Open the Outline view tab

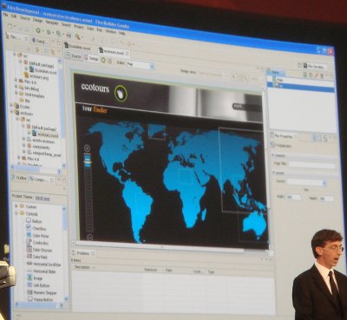point(19,179)
